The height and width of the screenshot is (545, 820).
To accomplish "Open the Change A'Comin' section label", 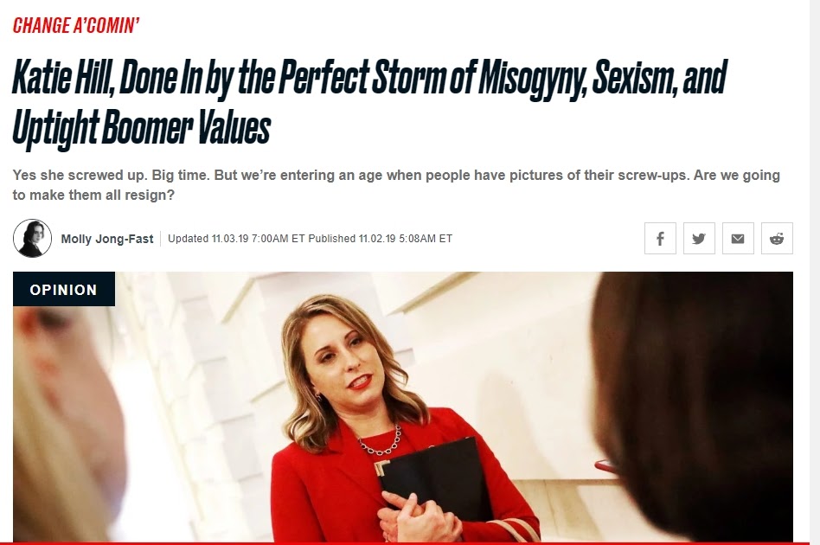I will pos(76,25).
